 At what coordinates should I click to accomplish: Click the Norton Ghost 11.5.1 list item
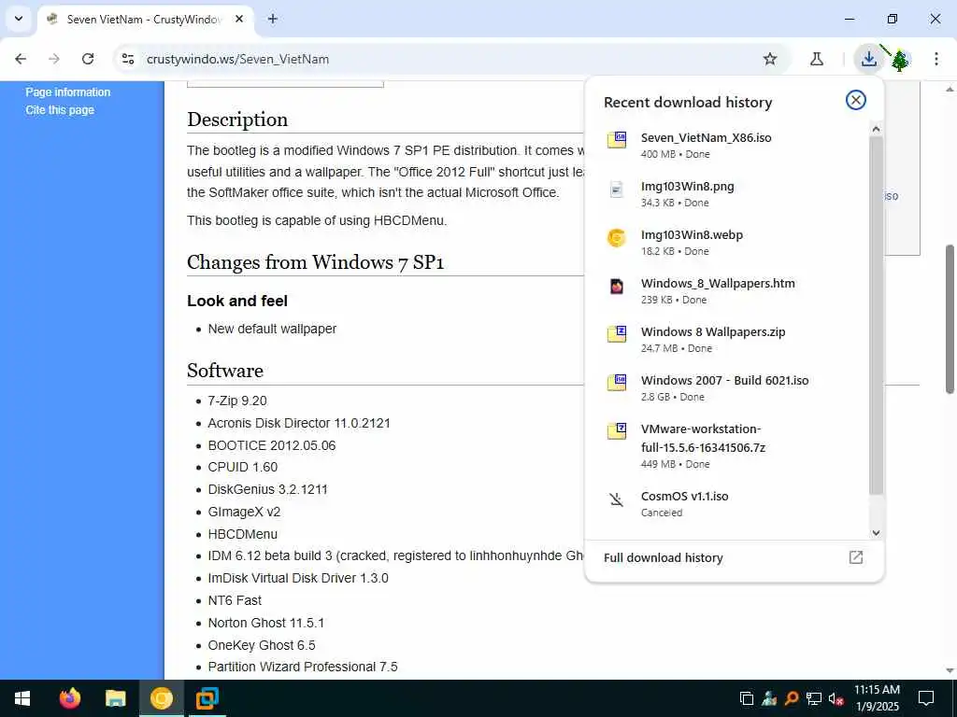(x=266, y=623)
